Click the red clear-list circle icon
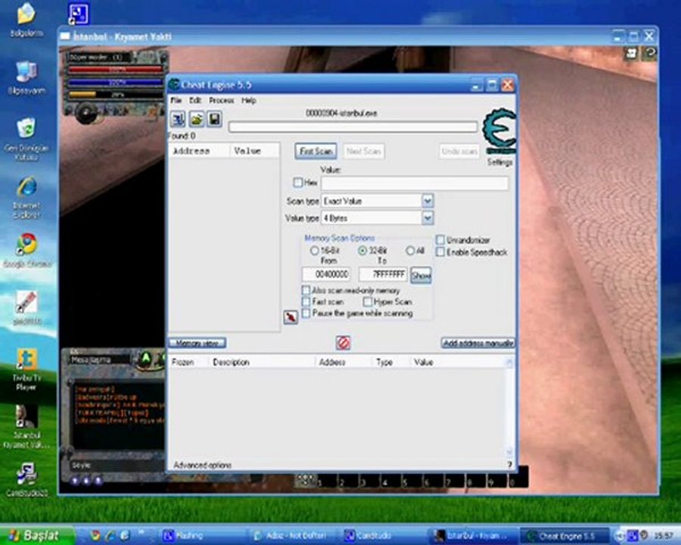This screenshot has height=545, width=681. pyautogui.click(x=343, y=343)
